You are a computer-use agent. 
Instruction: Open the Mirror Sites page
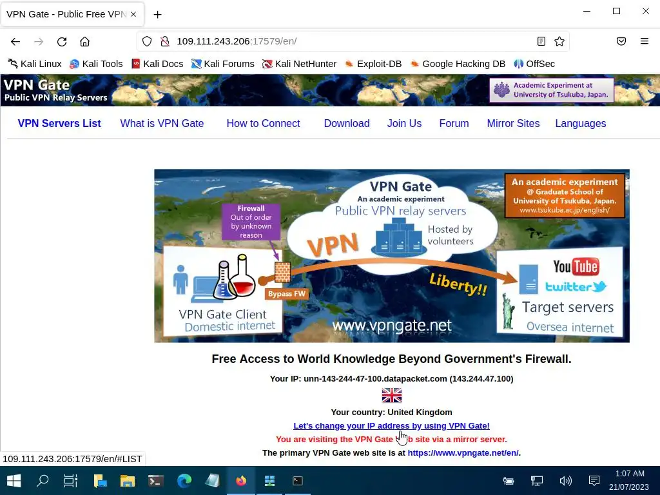tap(513, 123)
